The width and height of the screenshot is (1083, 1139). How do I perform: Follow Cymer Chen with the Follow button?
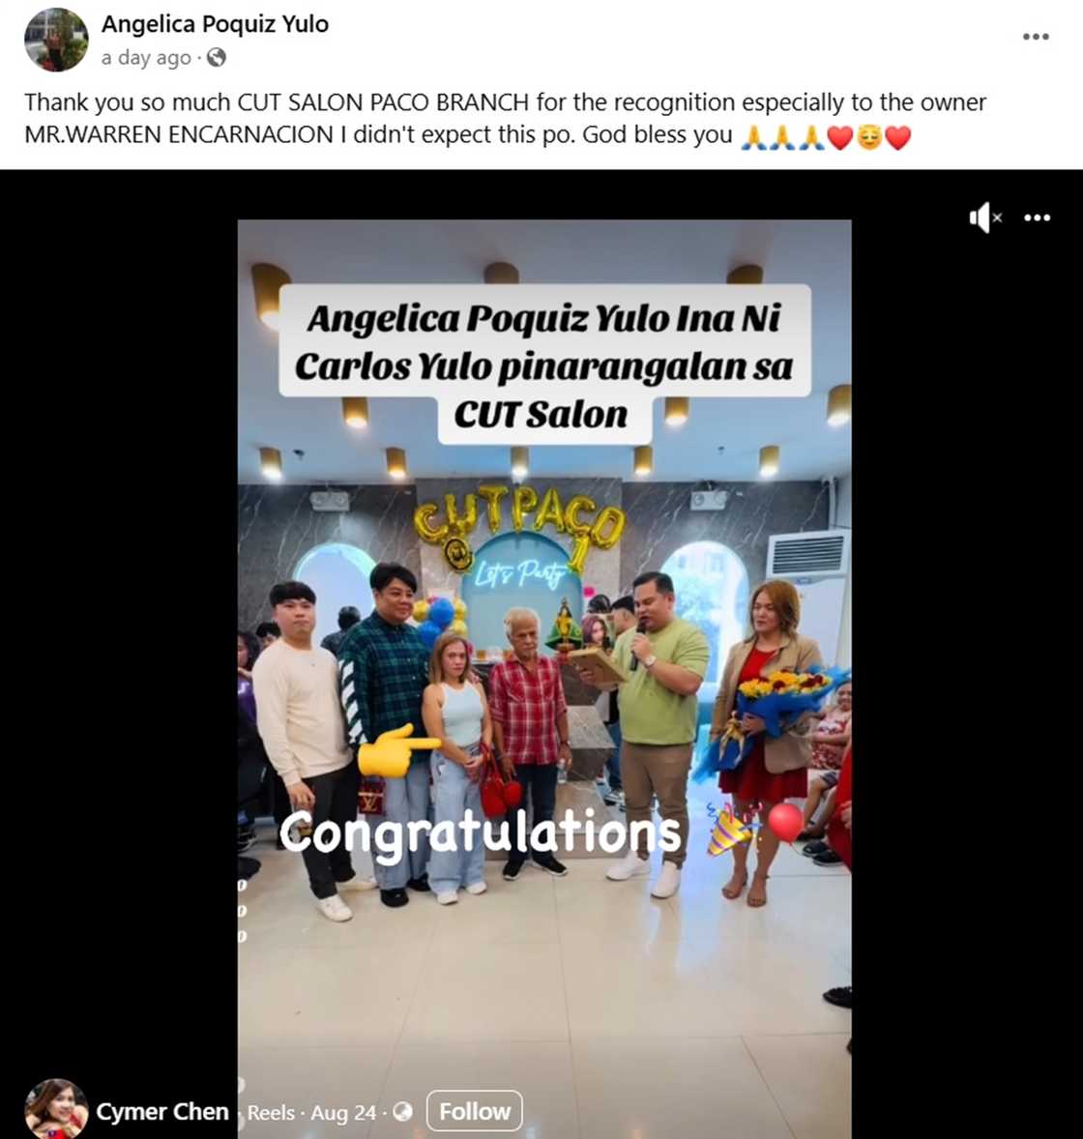click(475, 1111)
